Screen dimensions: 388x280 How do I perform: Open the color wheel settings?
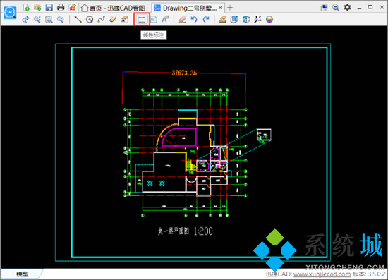269,19
